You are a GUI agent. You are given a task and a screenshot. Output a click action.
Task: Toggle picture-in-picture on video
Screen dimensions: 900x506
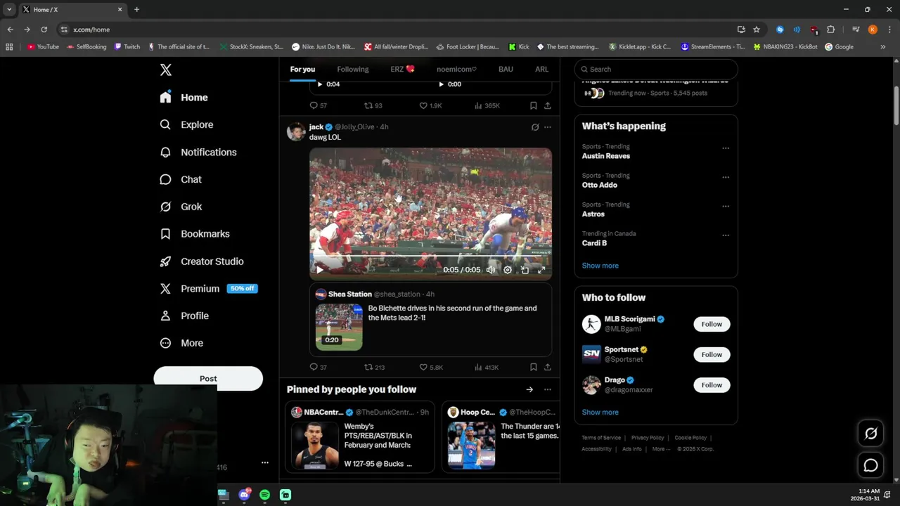pyautogui.click(x=525, y=270)
